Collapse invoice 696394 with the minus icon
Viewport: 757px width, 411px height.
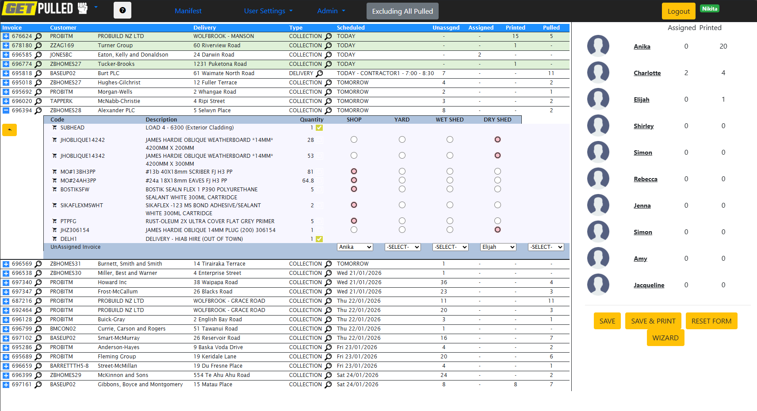coord(5,110)
